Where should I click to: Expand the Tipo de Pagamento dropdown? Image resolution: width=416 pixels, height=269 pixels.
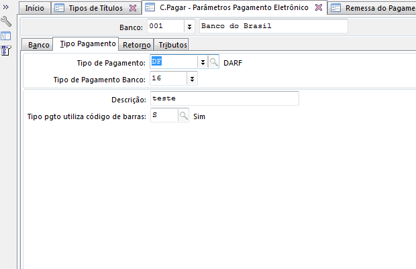pyautogui.click(x=201, y=62)
